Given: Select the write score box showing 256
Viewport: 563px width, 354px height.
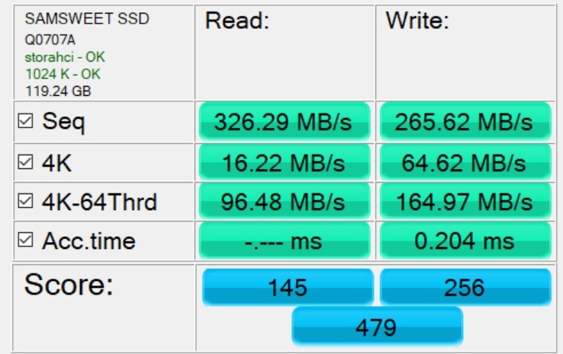Looking at the screenshot, I should point(465,287).
